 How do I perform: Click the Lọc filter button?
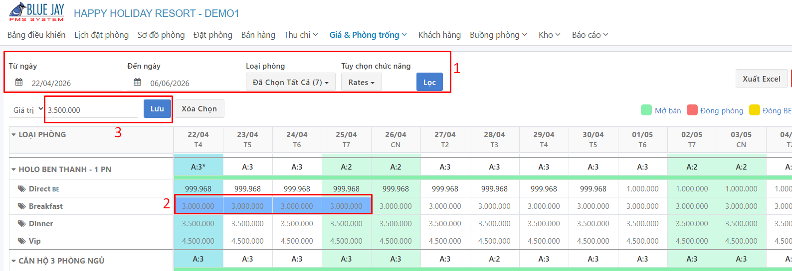point(429,82)
